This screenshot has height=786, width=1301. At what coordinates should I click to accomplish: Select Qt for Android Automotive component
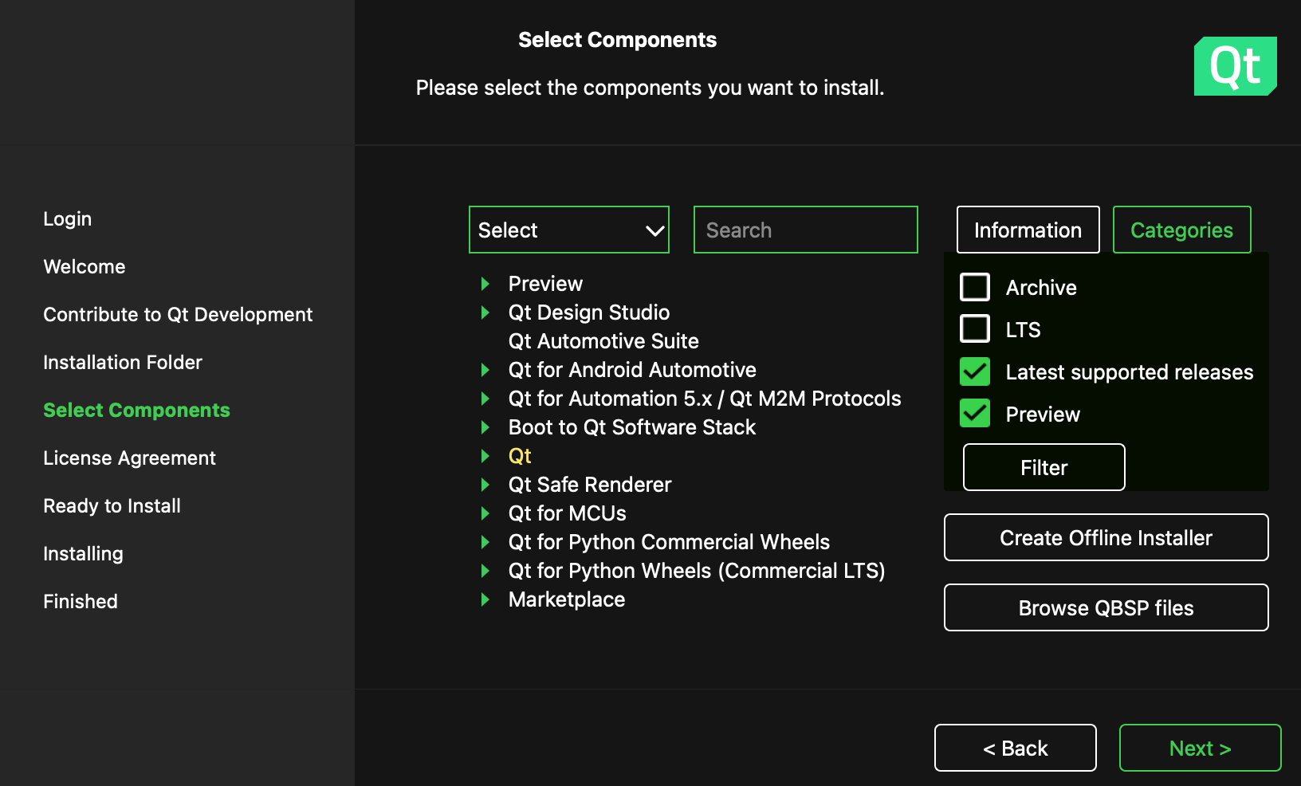pyautogui.click(x=632, y=370)
